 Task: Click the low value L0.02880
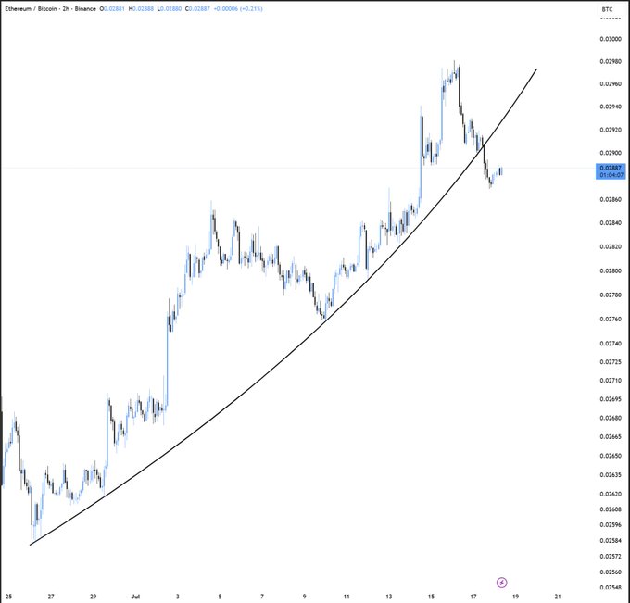tap(170, 8)
